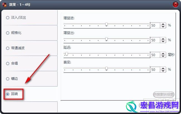Decrease the 增益进 value with down arrow
This screenshot has width=181, height=114.
pos(163,27)
